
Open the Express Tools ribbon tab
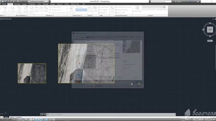(x=75, y=4)
